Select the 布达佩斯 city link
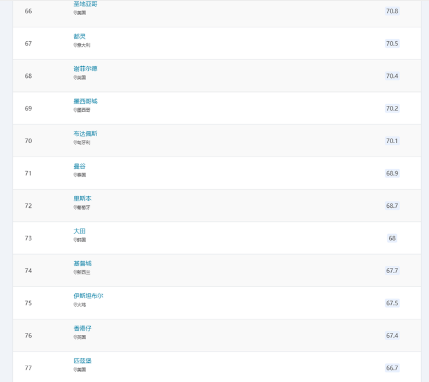429x382 pixels. 85,134
